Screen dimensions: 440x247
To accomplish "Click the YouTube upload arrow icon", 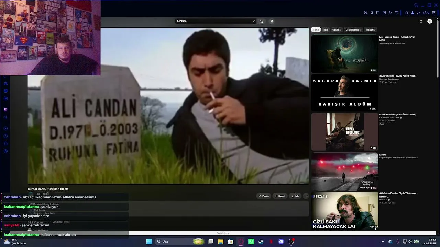I will (421, 21).
